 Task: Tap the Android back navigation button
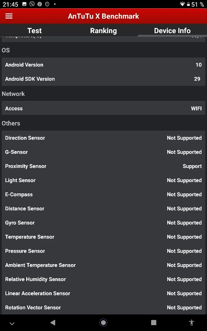tap(52, 323)
